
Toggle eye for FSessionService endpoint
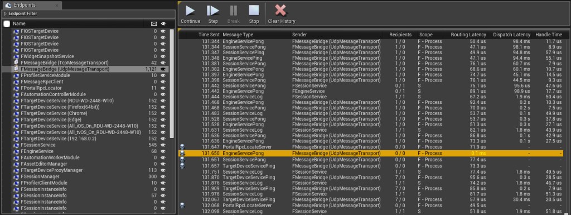click(x=163, y=145)
